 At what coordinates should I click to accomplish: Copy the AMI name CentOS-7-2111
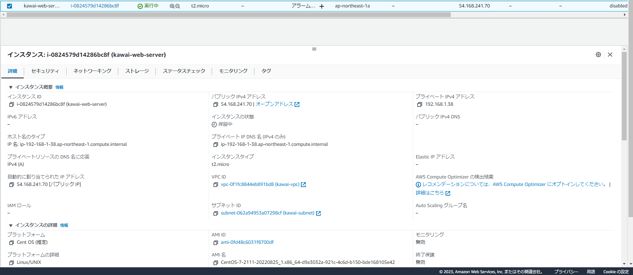[216, 263]
